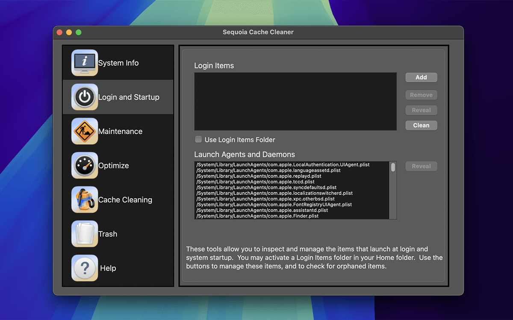Click the Optimize gauge icon

point(85,165)
